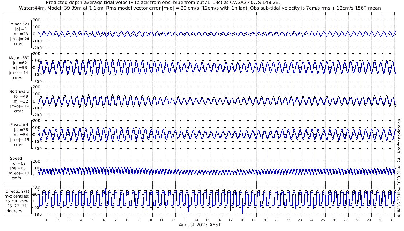Viewport: 404px width, 231px height.
Task: Click the "100" tick on the Northward panel axis
Action: click(36, 94)
